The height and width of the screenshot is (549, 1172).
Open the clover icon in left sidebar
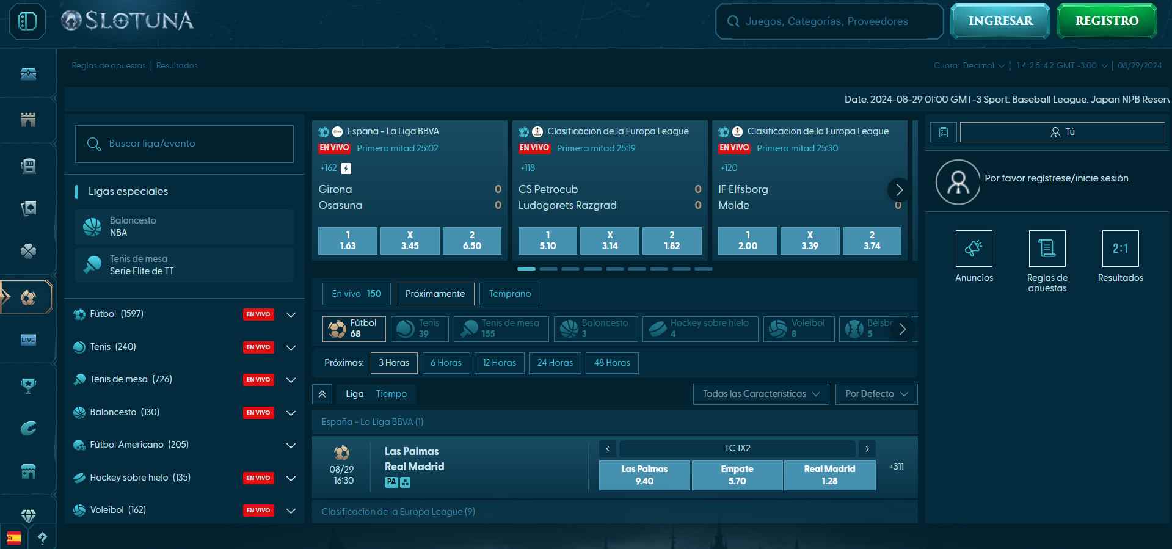pos(28,251)
